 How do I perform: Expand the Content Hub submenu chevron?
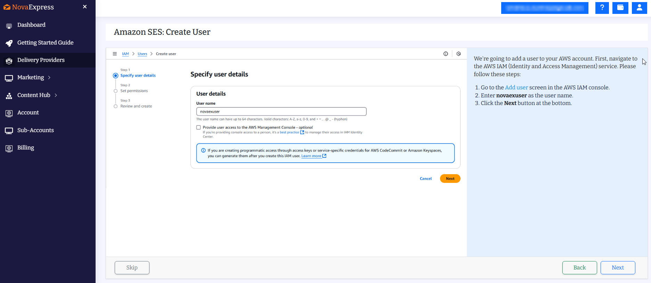[56, 95]
